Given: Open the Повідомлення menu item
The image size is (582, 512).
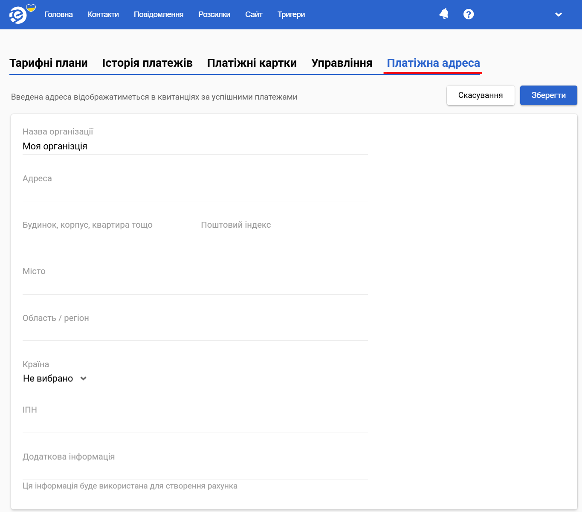Looking at the screenshot, I should point(159,14).
